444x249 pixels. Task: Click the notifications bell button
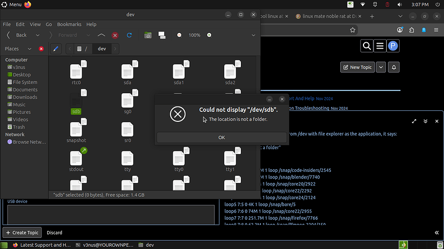(393, 67)
